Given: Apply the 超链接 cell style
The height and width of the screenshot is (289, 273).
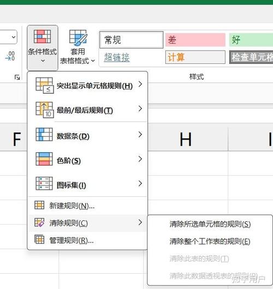Looking at the screenshot, I should [131, 57].
